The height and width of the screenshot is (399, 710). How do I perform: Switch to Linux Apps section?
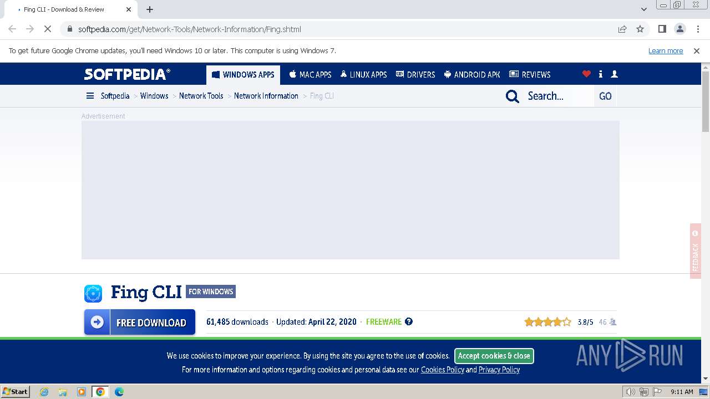click(x=363, y=74)
